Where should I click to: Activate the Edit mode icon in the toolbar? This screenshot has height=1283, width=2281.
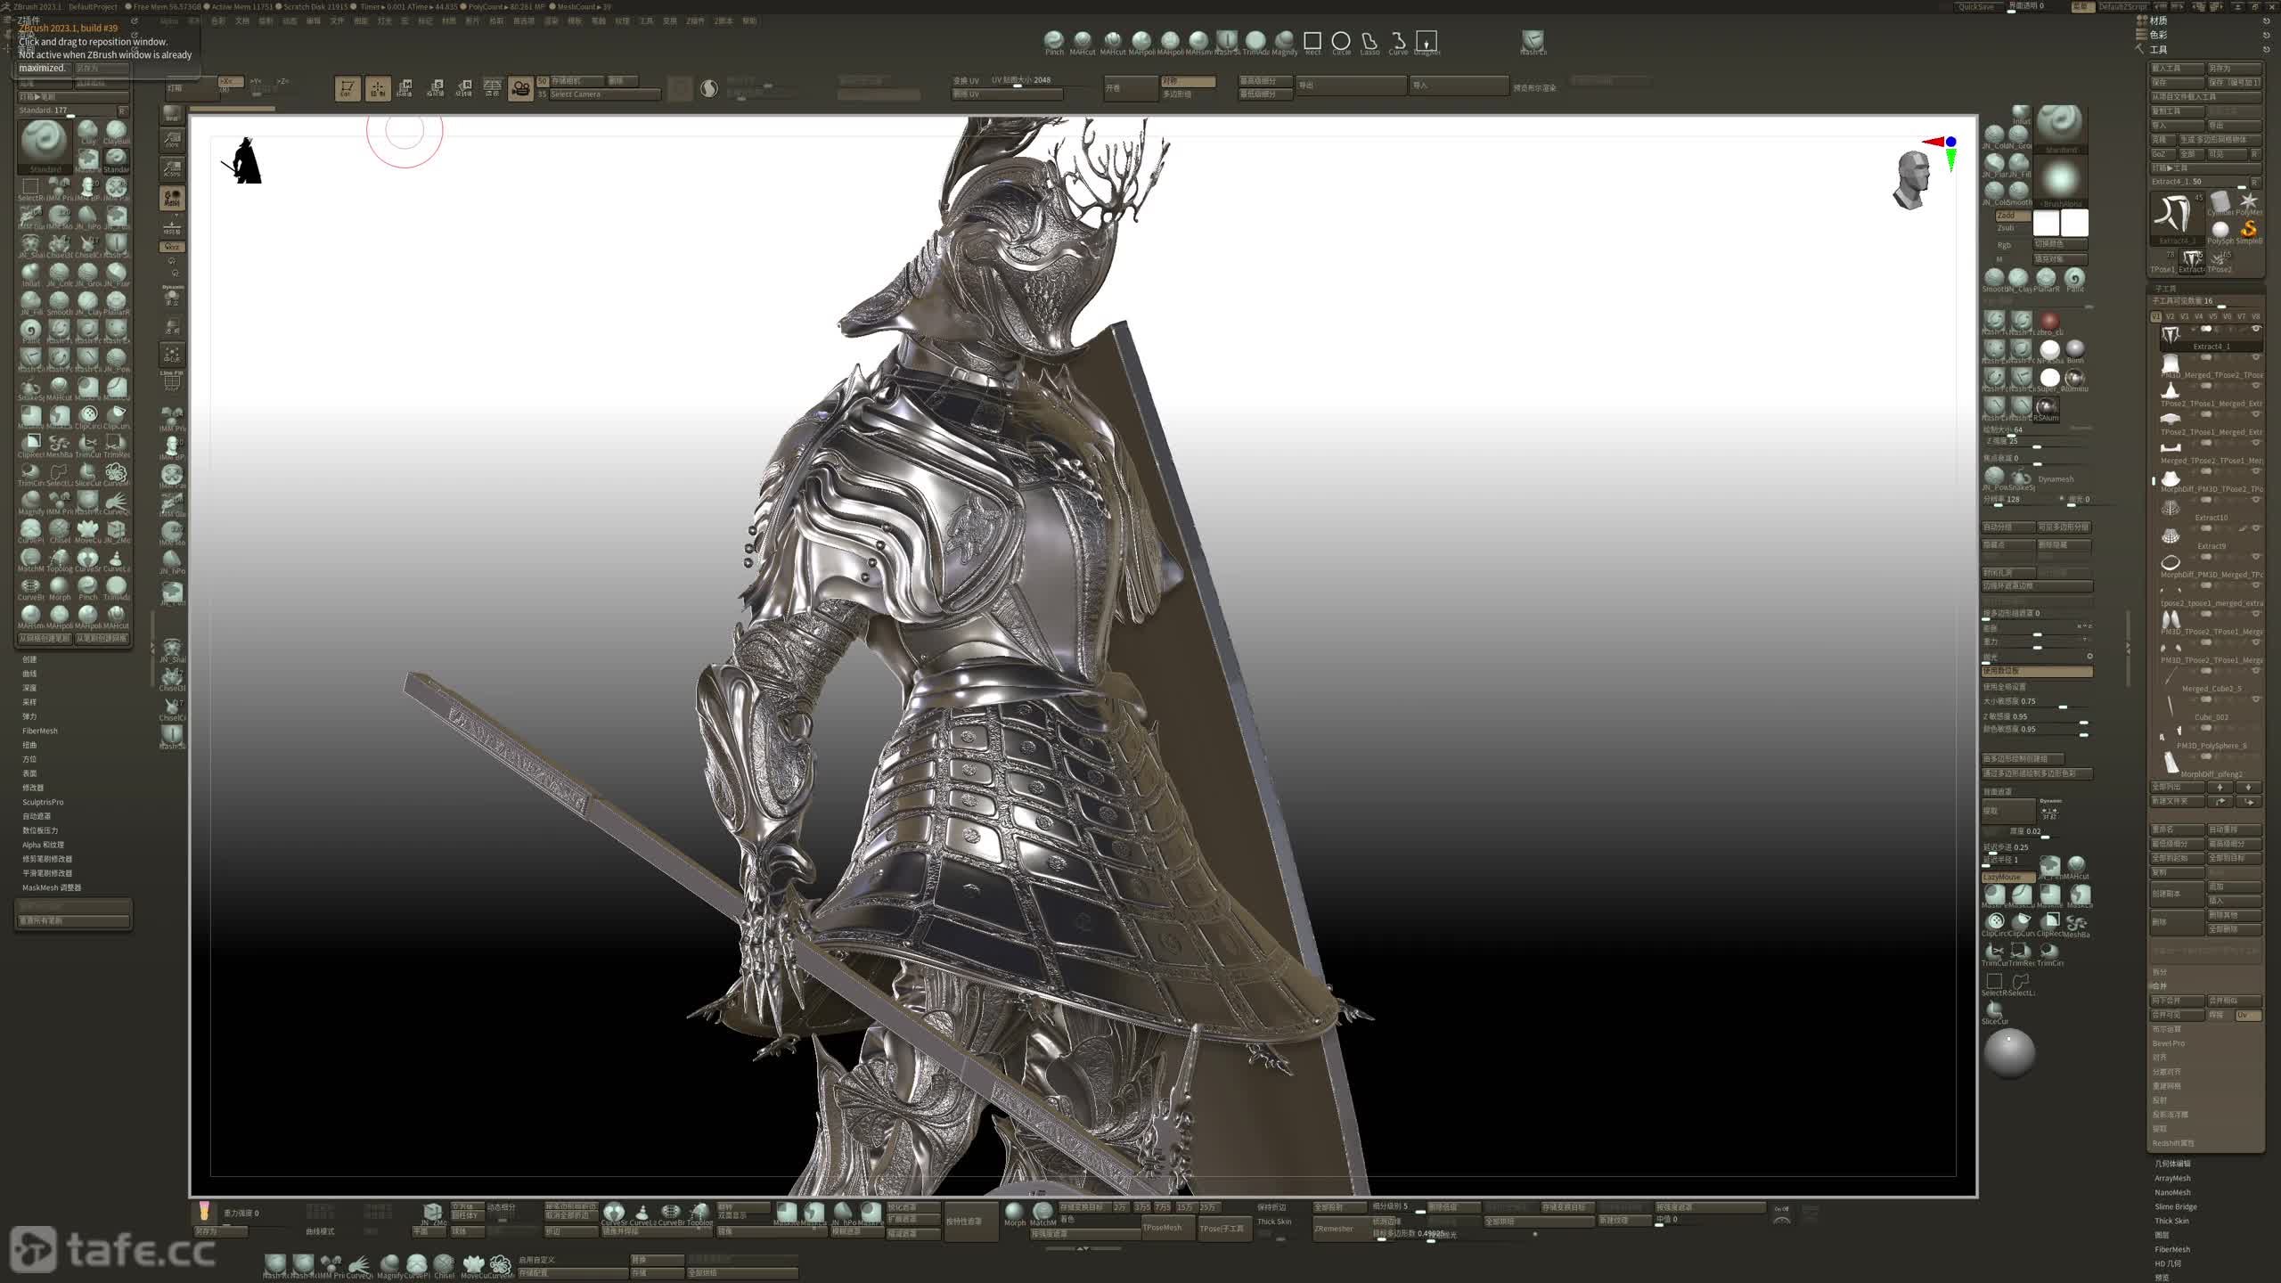coord(347,88)
